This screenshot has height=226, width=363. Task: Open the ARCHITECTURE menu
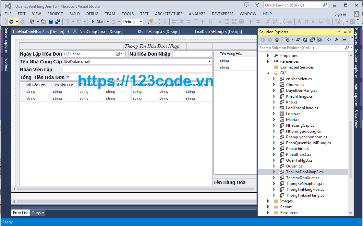[168, 14]
